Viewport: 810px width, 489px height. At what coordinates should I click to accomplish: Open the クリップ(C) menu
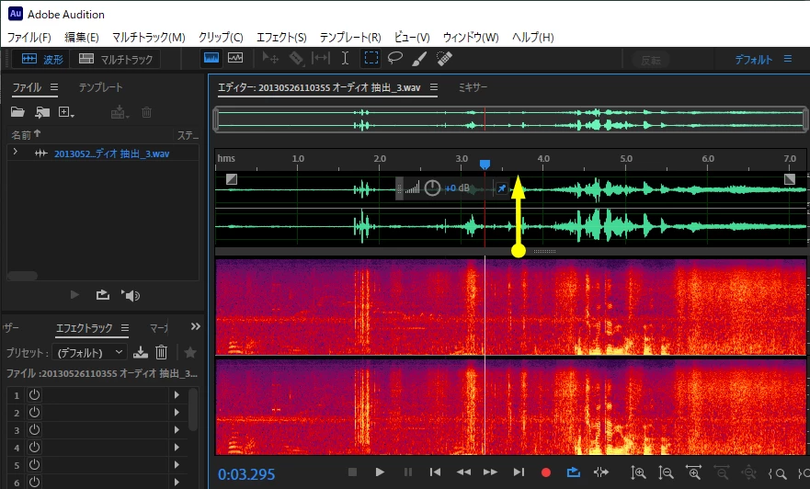pos(221,37)
